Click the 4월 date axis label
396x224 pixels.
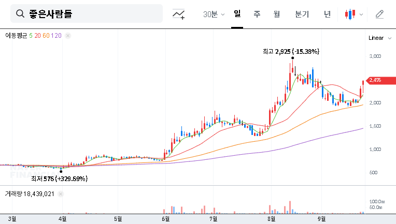(x=62, y=219)
